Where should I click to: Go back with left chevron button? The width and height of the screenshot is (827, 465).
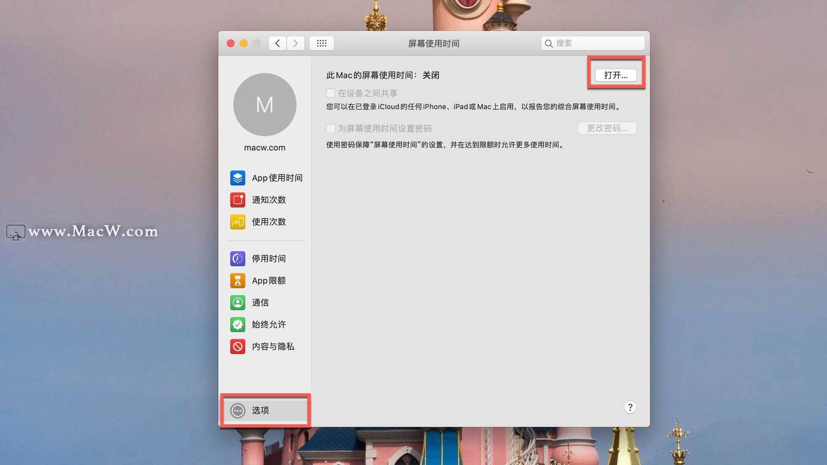tap(277, 43)
